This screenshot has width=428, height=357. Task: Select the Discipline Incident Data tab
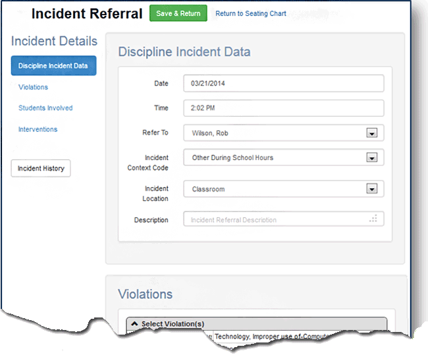point(53,66)
